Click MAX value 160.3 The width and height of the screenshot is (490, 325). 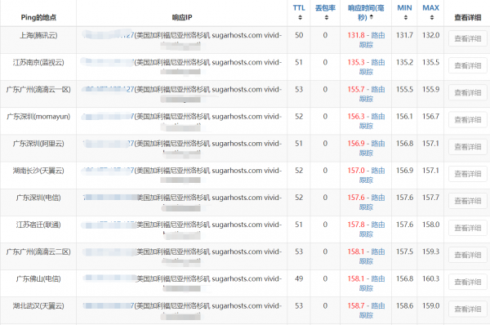(x=430, y=278)
